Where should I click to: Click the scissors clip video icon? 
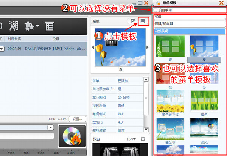pos(13,25)
